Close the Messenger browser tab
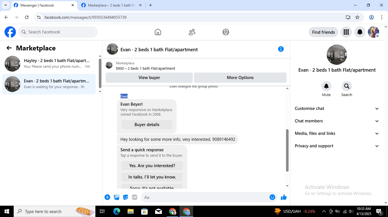 point(73,5)
